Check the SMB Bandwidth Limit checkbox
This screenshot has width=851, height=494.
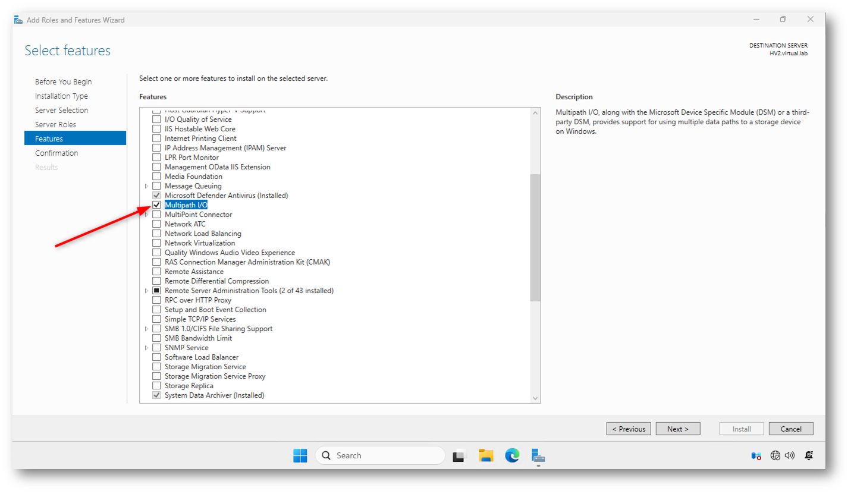click(x=156, y=338)
